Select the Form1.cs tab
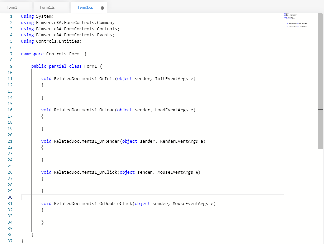This screenshot has height=244, width=324. 85,7
